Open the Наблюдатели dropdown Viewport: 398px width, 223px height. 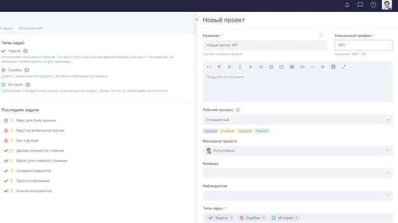click(x=298, y=196)
